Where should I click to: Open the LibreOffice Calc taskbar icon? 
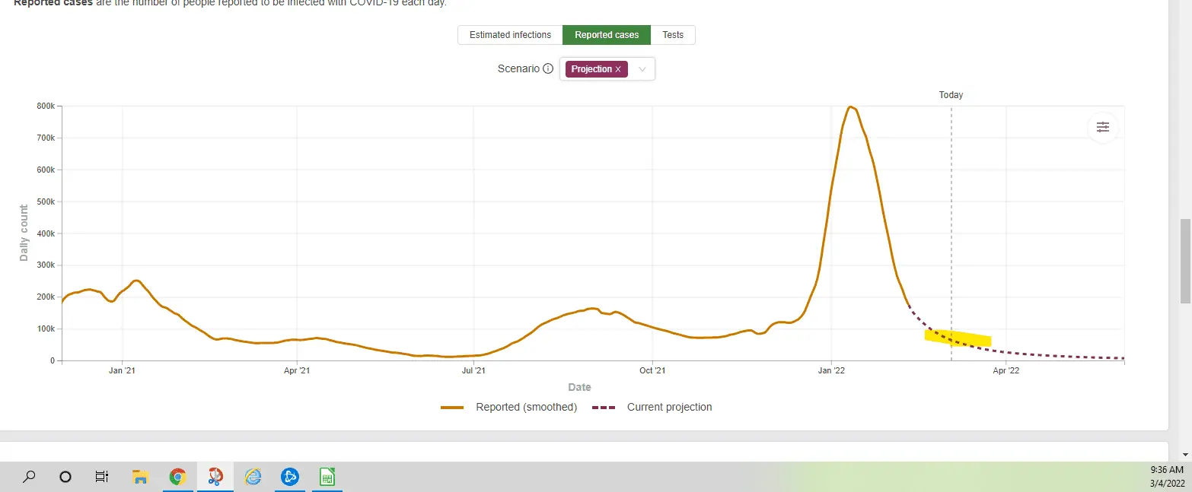[x=327, y=477]
